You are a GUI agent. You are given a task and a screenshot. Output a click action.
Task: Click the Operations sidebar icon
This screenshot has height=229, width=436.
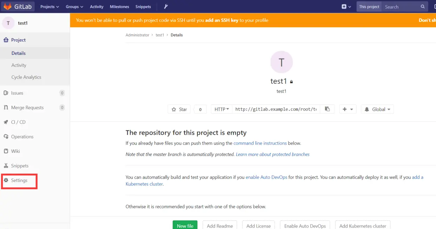pyautogui.click(x=6, y=137)
